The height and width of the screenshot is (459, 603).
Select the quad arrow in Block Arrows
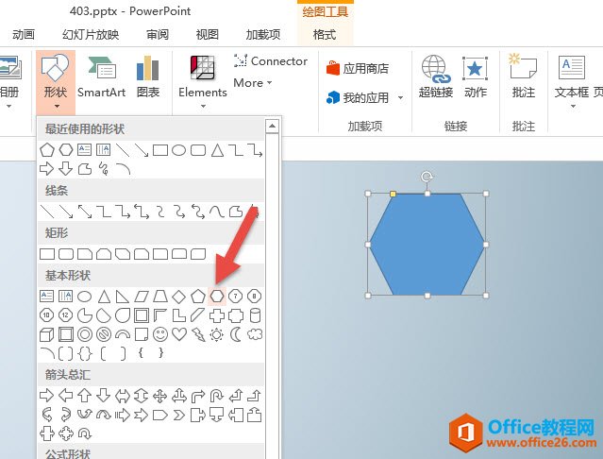(160, 395)
